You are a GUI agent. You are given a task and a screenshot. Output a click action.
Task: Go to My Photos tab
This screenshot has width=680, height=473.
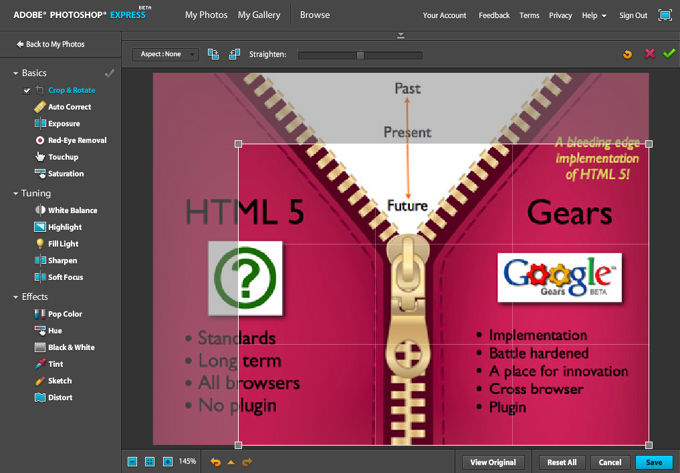tap(207, 15)
